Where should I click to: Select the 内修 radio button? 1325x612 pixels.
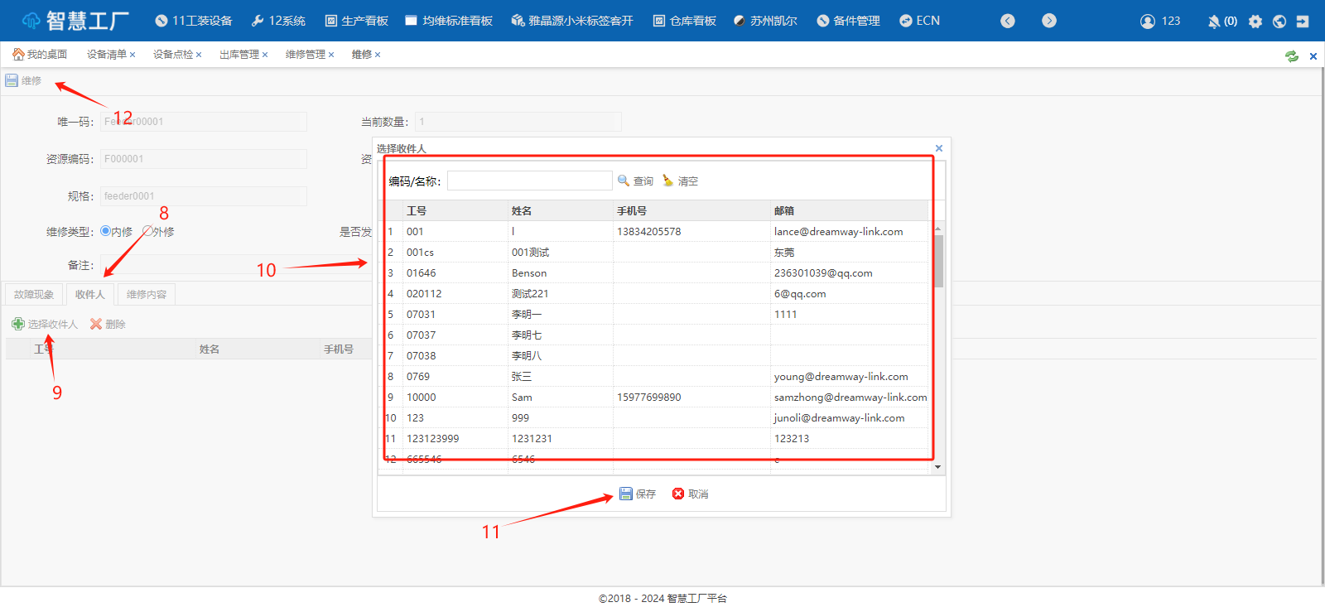105,231
